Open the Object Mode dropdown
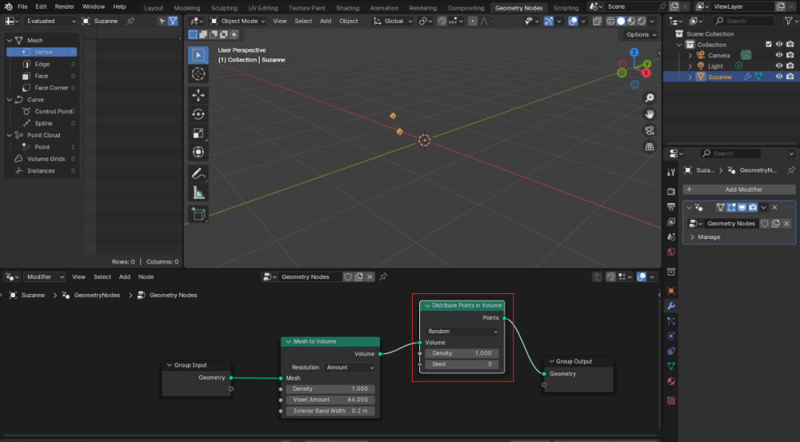The height and width of the screenshot is (442, 800). tap(238, 21)
